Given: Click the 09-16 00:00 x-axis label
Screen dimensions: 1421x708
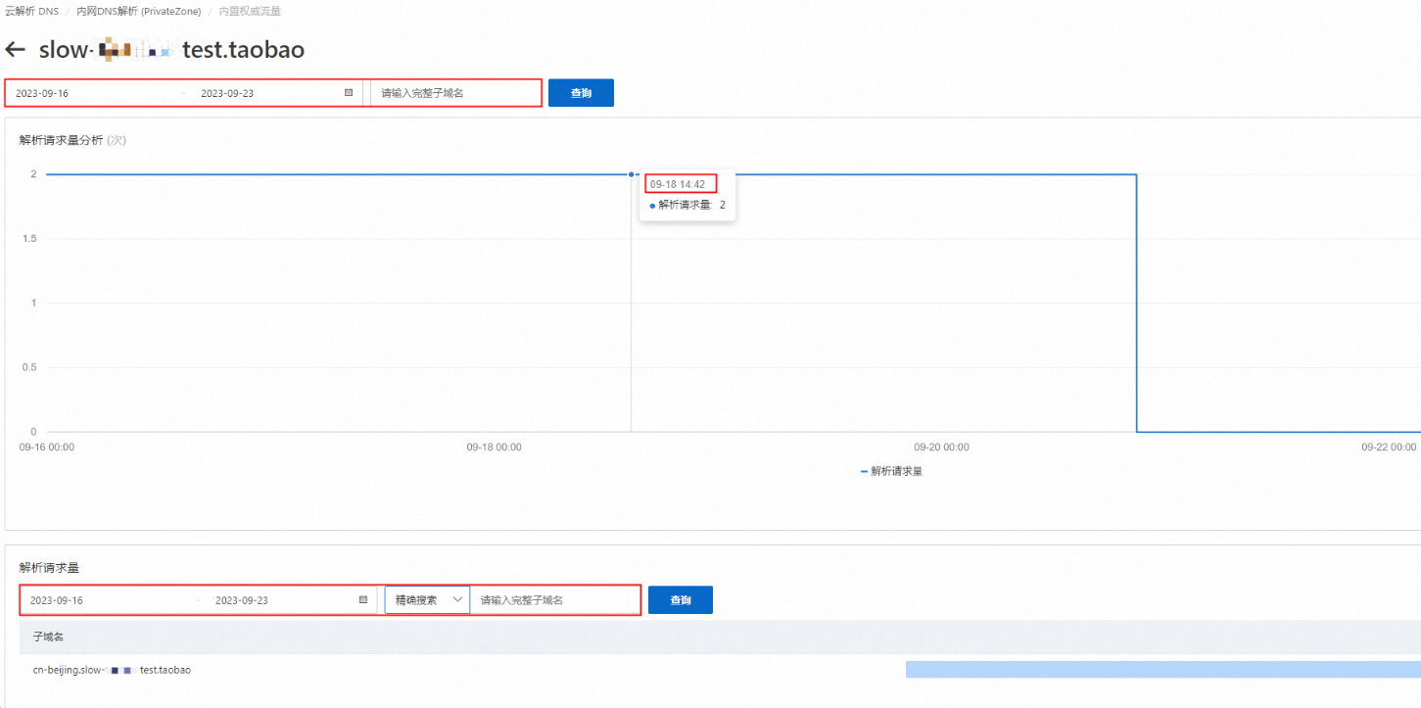Looking at the screenshot, I should [47, 447].
